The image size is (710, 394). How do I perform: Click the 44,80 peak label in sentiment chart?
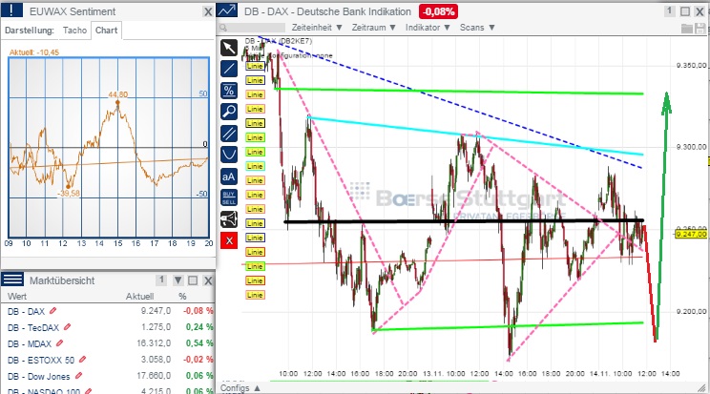[117, 94]
